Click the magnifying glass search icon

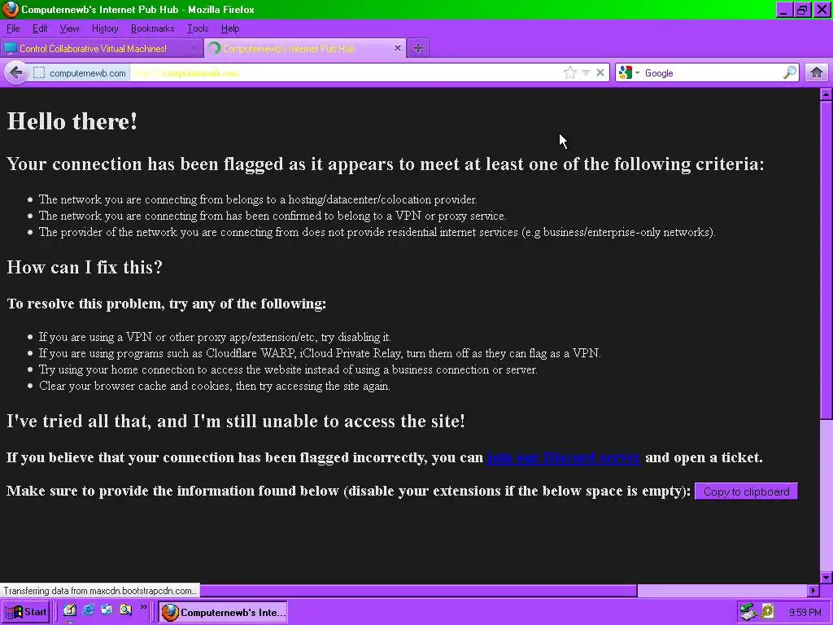pyautogui.click(x=790, y=72)
